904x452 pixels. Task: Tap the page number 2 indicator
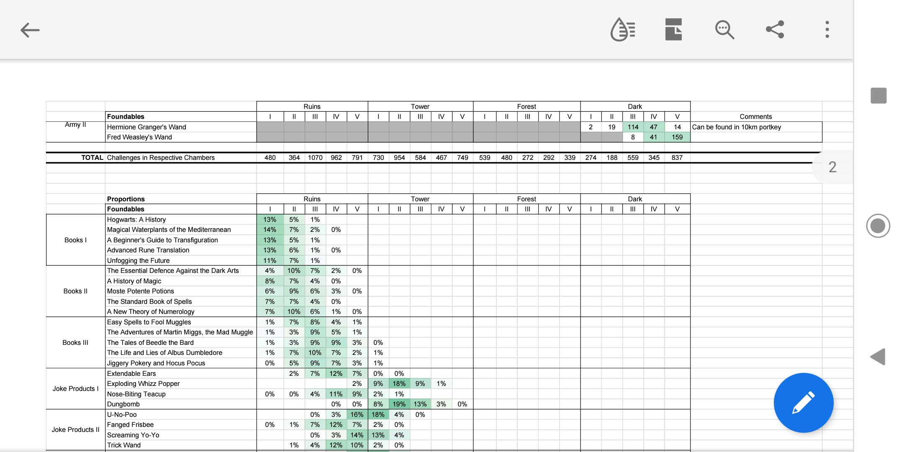coord(832,167)
